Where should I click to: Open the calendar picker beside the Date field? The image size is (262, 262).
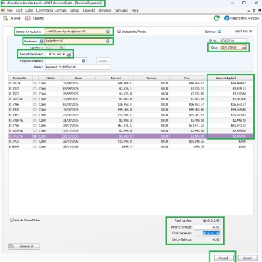click(x=244, y=47)
